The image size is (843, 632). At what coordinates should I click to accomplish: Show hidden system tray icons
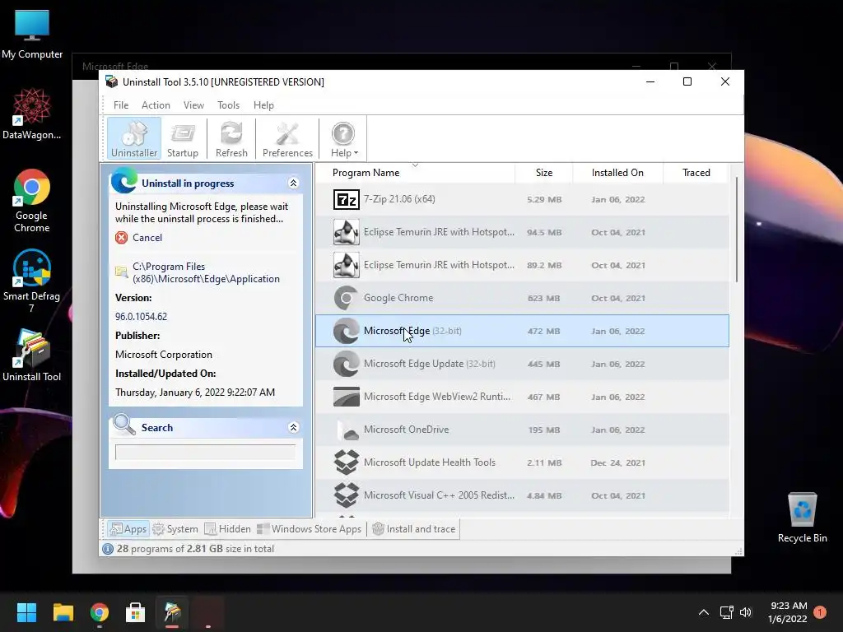click(703, 612)
